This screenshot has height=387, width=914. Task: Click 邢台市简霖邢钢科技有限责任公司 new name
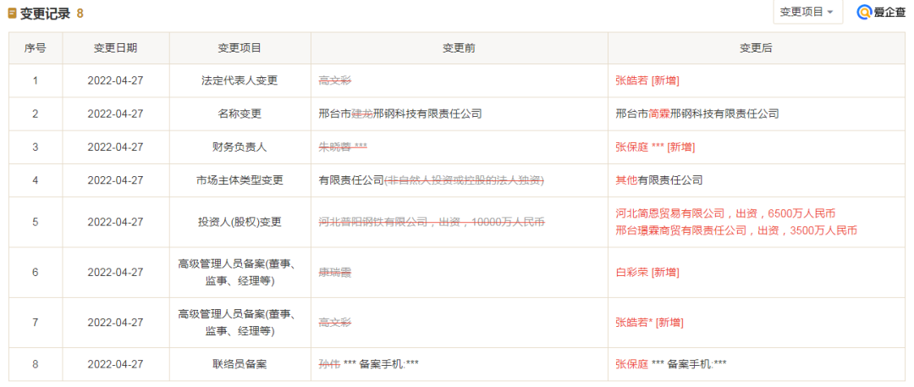point(697,113)
